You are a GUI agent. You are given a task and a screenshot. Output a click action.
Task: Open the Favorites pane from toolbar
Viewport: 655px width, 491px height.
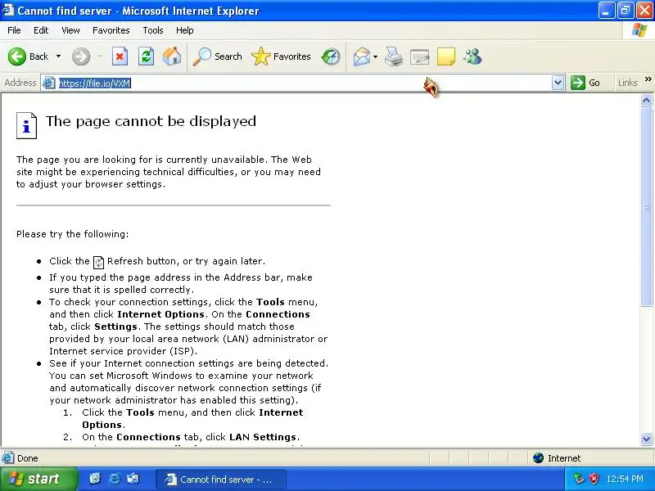point(281,56)
